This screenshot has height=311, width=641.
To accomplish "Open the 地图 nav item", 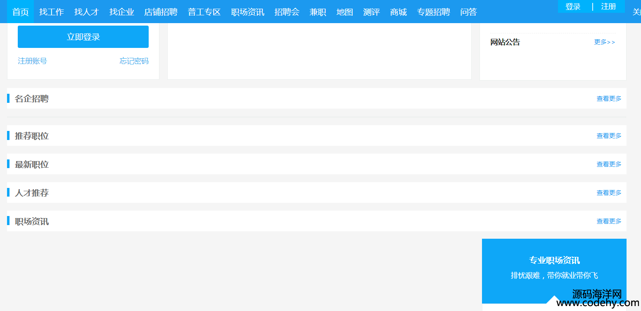I will [345, 12].
